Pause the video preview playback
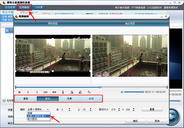184x128 pixels. click(x=19, y=92)
